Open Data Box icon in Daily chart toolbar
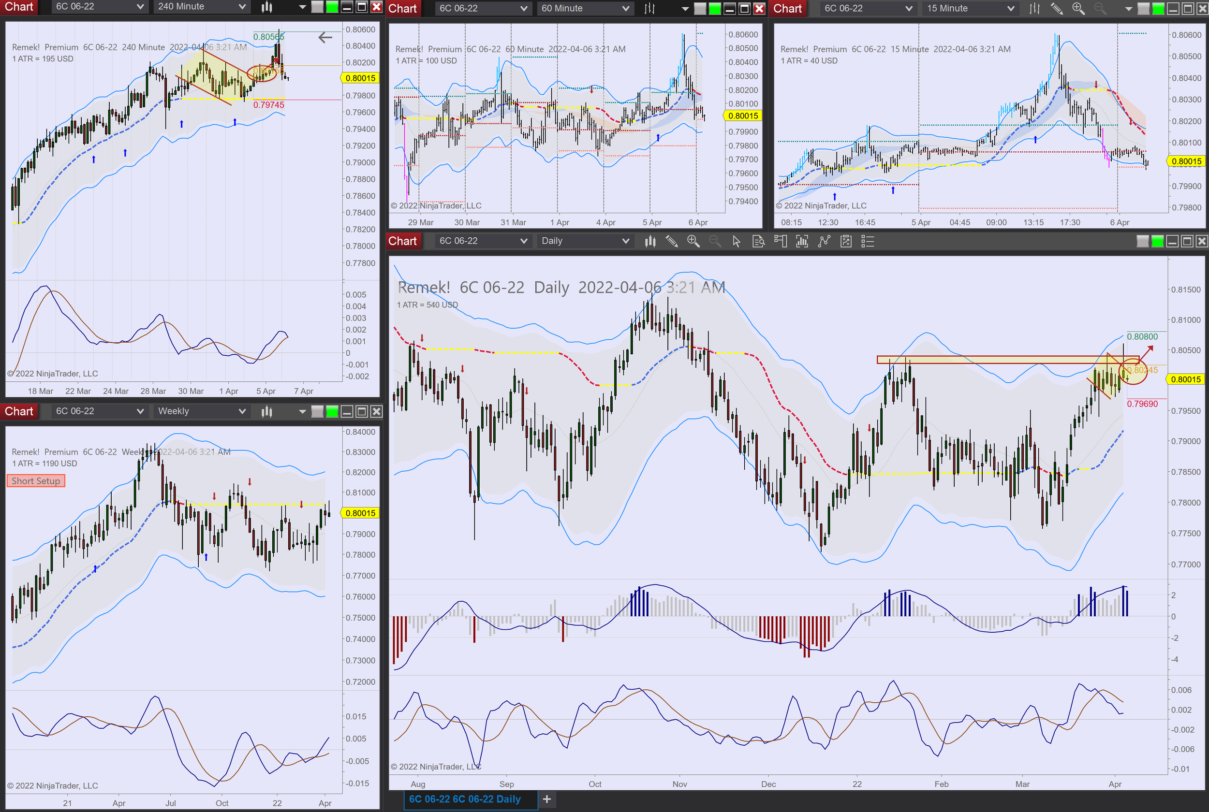The width and height of the screenshot is (1209, 812). [758, 241]
